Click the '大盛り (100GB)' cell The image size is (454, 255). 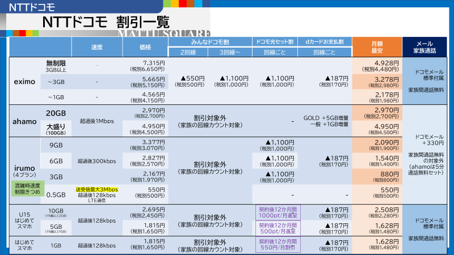point(56,129)
